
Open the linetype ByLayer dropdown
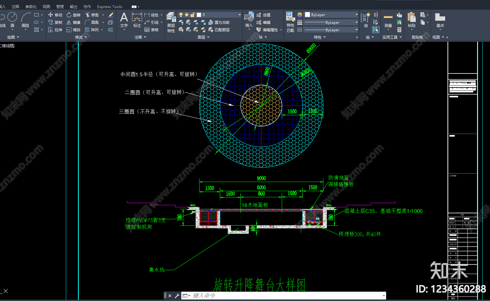[x=331, y=30]
